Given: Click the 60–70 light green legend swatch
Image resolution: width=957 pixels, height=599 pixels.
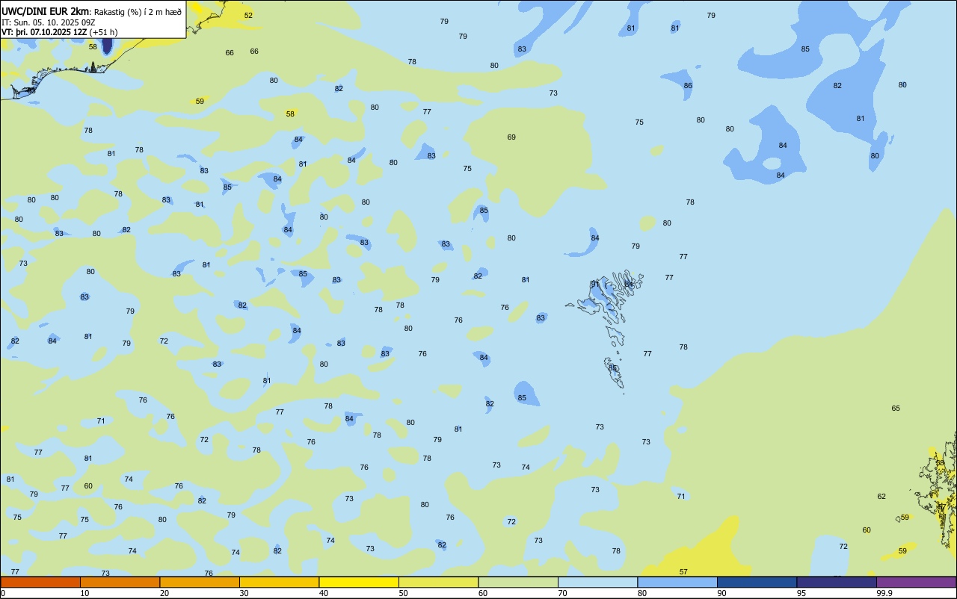Looking at the screenshot, I should [x=518, y=582].
